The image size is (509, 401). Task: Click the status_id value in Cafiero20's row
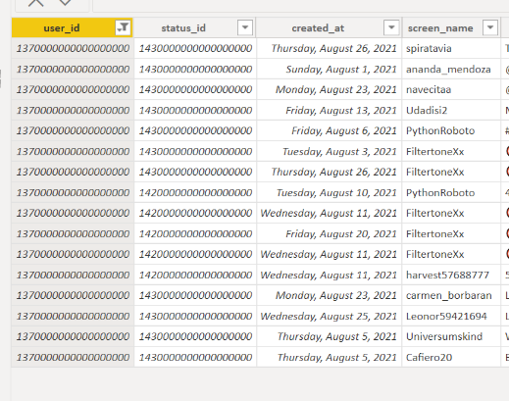point(195,358)
